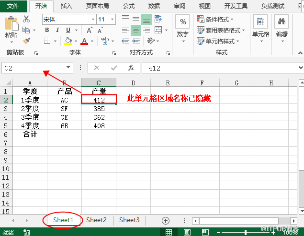Open font size dropdown

click(112, 20)
